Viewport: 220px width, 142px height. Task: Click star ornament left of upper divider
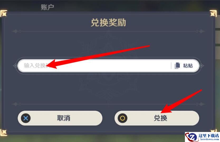pos(16,31)
